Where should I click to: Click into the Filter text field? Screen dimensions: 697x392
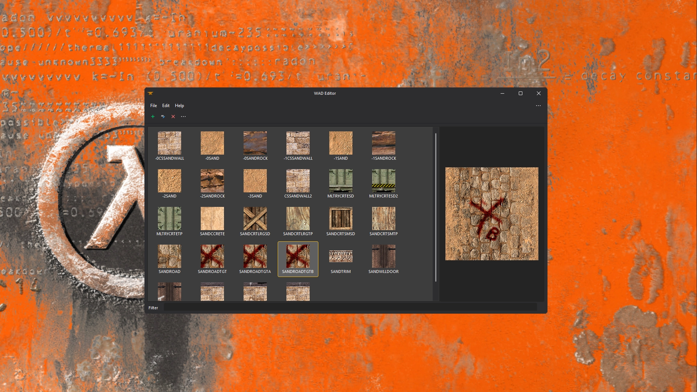click(350, 307)
